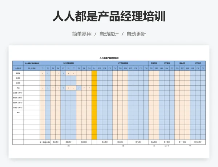The image size is (218, 167).
Task: Click the 第八课时 footer cell
Action: (x=138, y=142)
